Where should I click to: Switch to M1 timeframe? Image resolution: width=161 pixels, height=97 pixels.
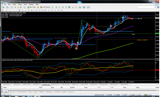pyautogui.click(x=37, y=10)
